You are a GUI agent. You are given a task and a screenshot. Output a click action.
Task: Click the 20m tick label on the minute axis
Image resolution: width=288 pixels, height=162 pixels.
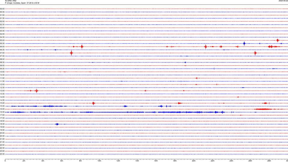point(193,161)
